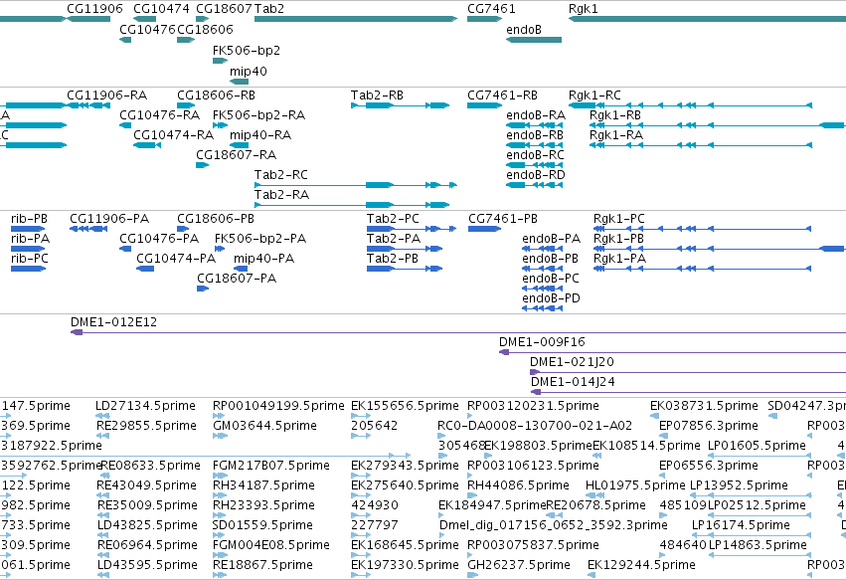846x580 pixels.
Task: Select the Dmel_dig_017156_0652_3592.3prime label
Action: tap(554, 525)
